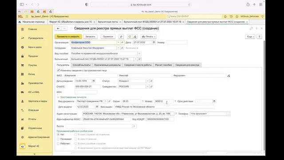Open the linked Больничный document icon
The width and height of the screenshot is (284, 160).
pyautogui.click(x=139, y=59)
